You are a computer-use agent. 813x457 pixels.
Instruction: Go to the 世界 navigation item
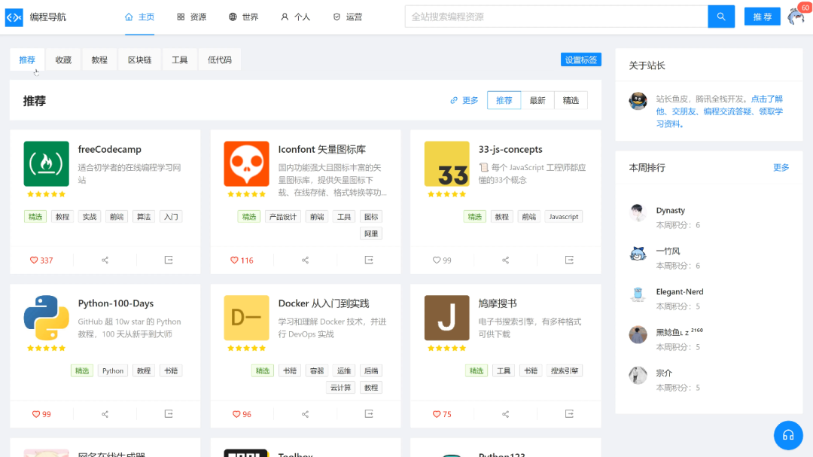[243, 17]
